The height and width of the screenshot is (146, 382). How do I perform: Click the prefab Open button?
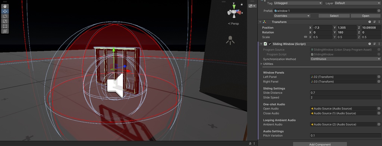(366, 16)
